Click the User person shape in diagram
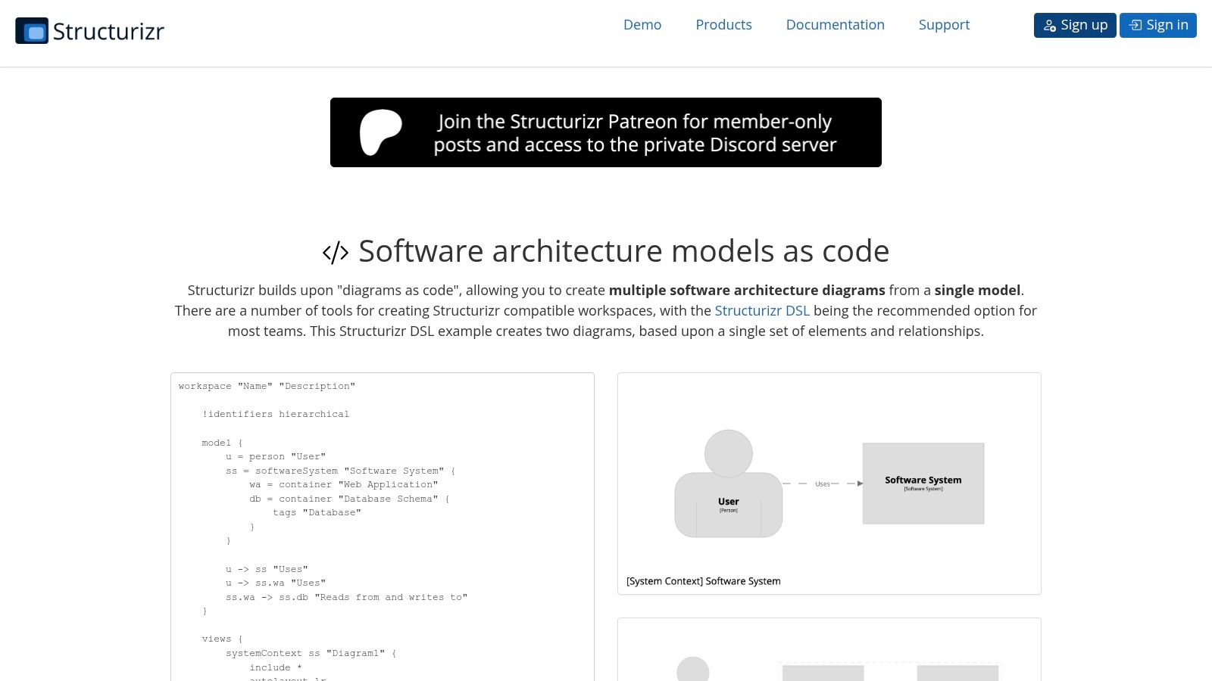This screenshot has width=1212, height=681. (x=729, y=484)
